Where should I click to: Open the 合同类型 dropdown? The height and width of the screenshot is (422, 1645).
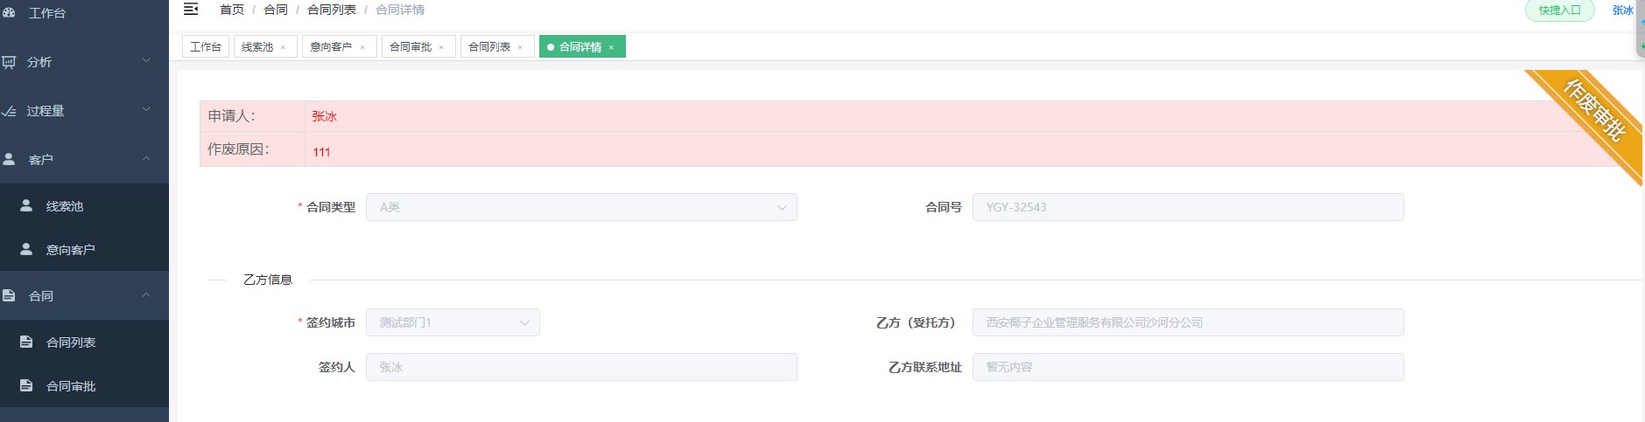pyautogui.click(x=581, y=207)
